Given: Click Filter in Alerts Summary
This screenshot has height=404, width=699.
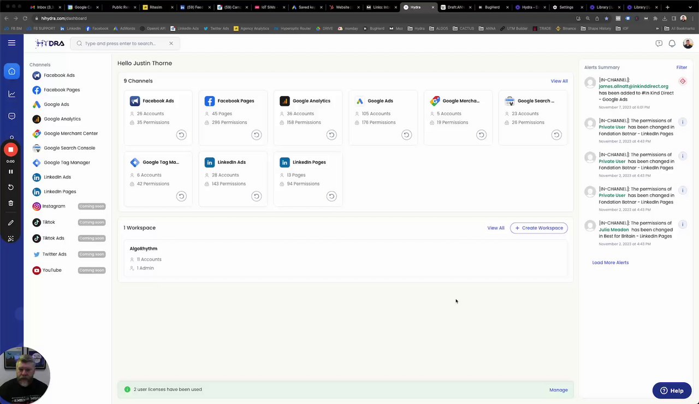Looking at the screenshot, I should coord(682,68).
